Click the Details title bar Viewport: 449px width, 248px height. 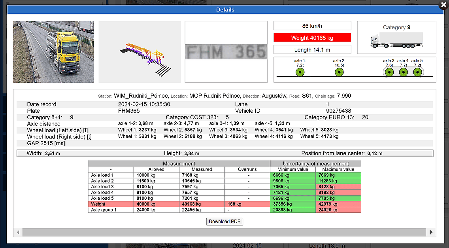click(x=224, y=10)
